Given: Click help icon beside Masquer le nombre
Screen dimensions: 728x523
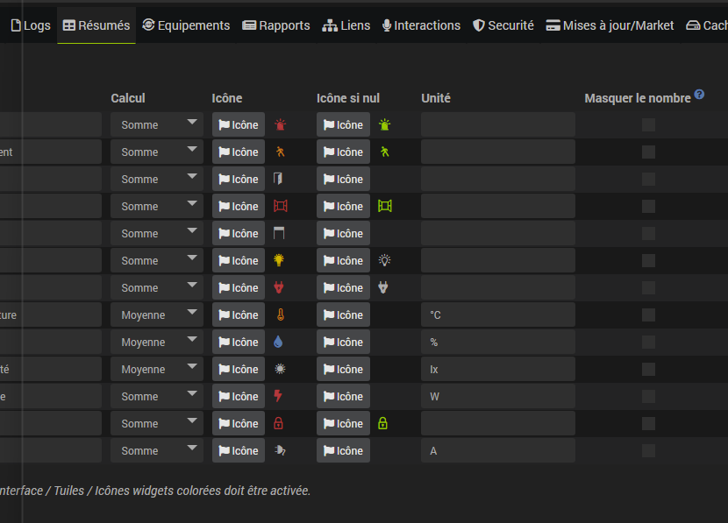Looking at the screenshot, I should pos(699,95).
